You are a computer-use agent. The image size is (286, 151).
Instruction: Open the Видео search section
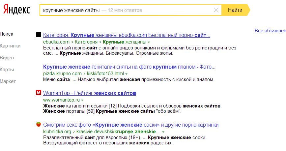(x=7, y=58)
